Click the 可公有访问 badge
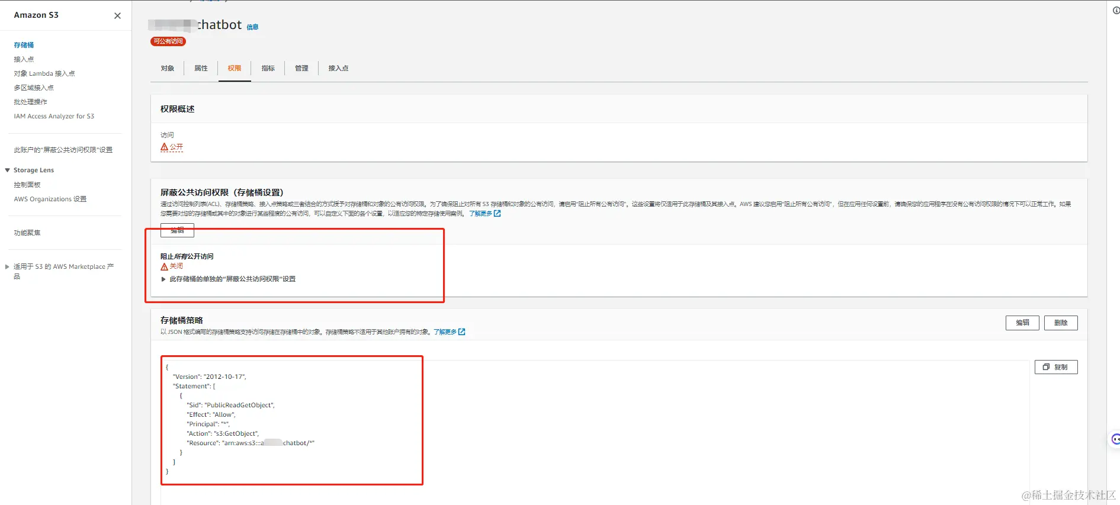The image size is (1120, 505). tap(168, 41)
